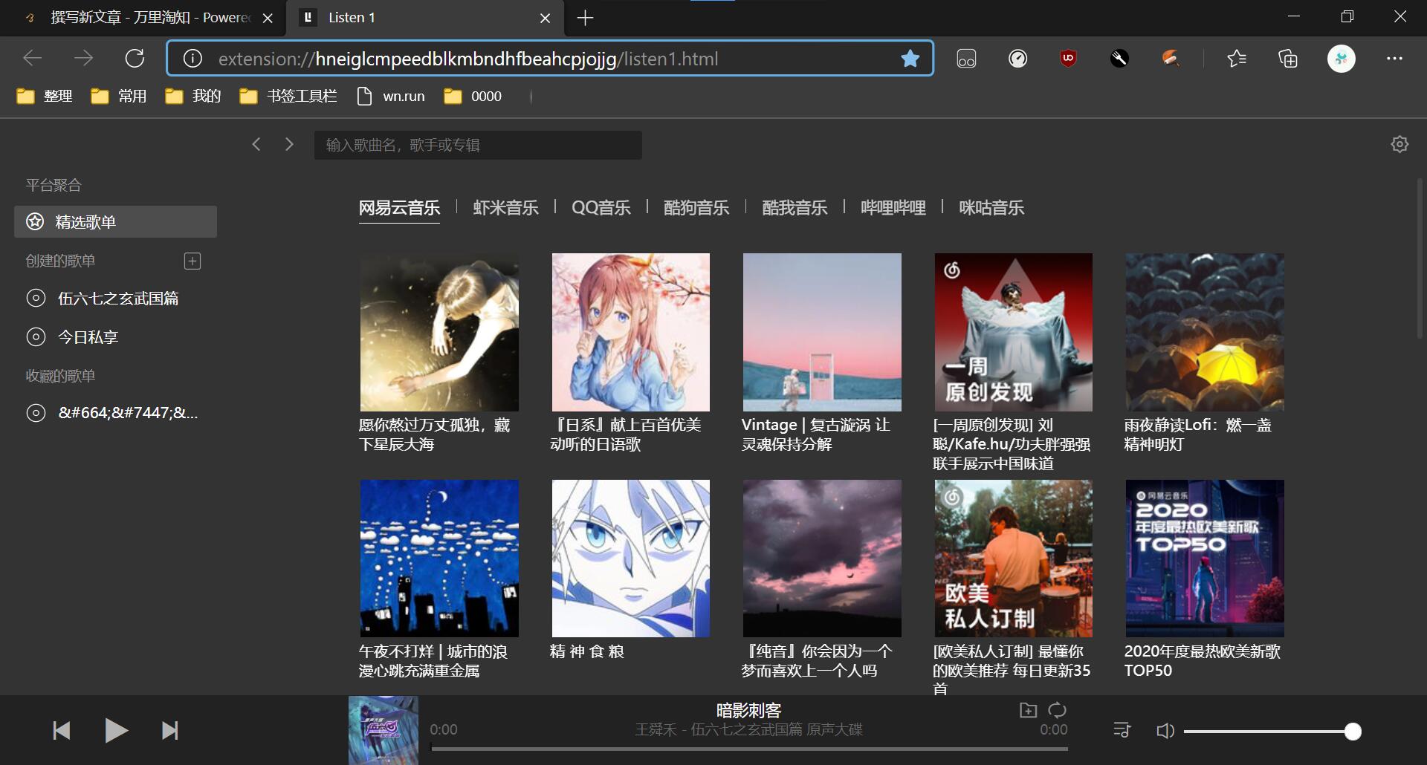Close the Listen 1 browser tab
Image resolution: width=1427 pixels, height=765 pixels.
point(546,18)
